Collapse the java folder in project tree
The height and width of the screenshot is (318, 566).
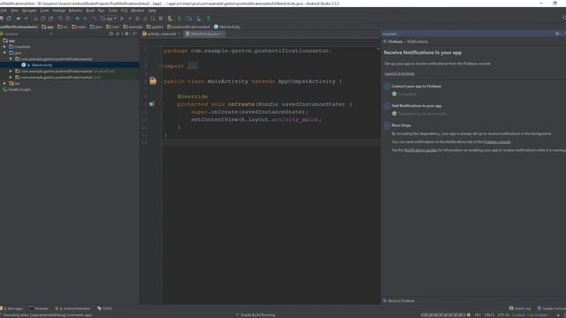(x=4, y=53)
